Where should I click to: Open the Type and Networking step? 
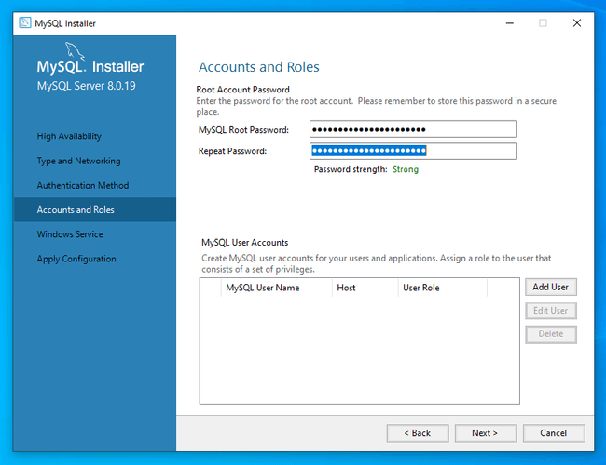(78, 161)
